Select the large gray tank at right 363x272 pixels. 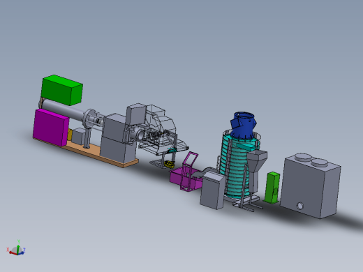[311, 187]
